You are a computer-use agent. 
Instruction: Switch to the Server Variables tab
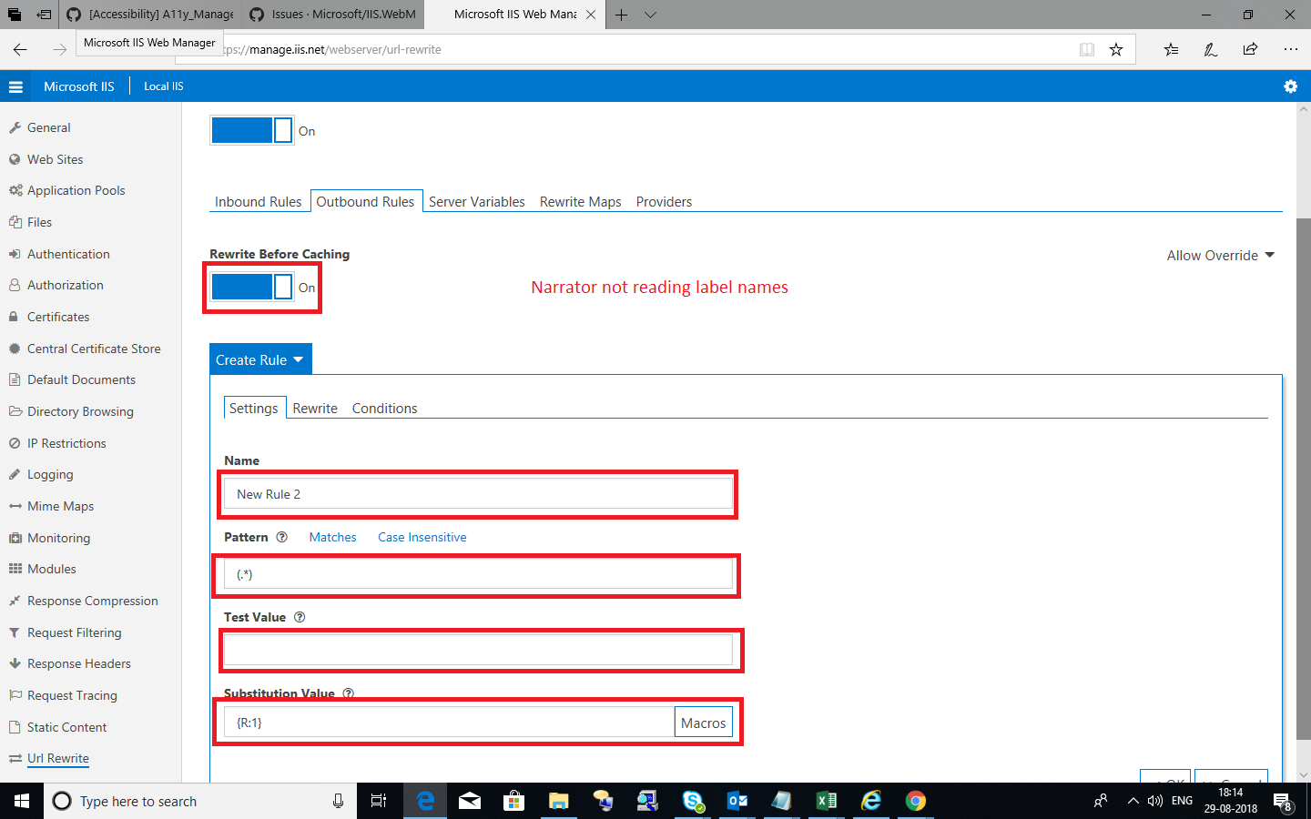(x=475, y=201)
